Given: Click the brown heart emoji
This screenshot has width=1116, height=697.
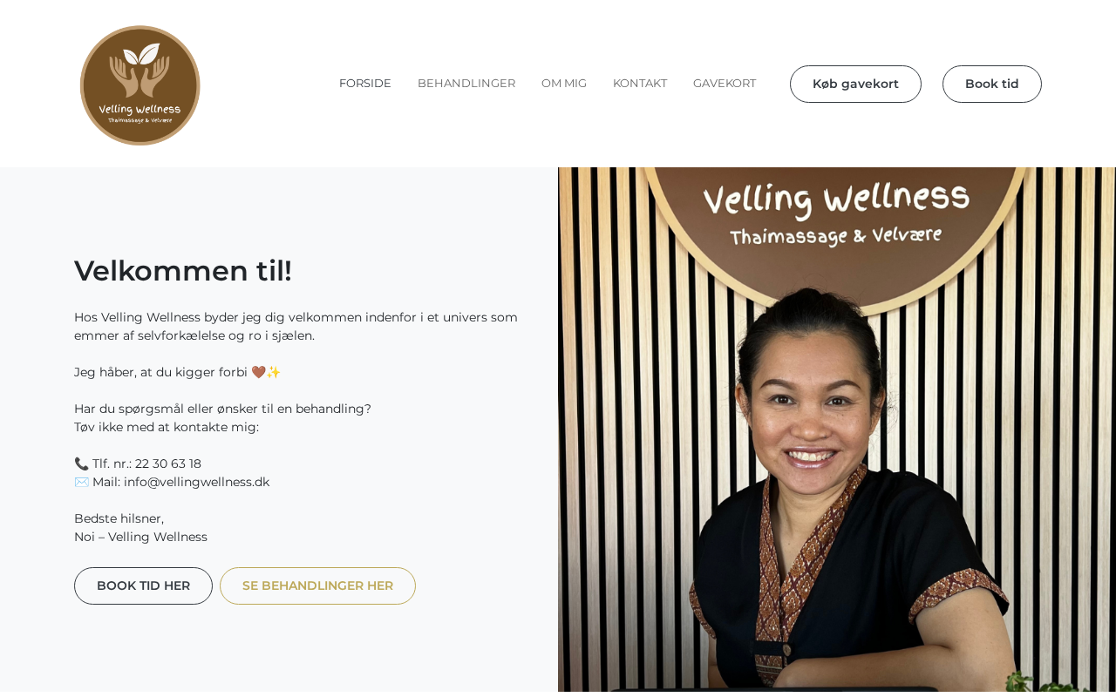Looking at the screenshot, I should coord(258,372).
